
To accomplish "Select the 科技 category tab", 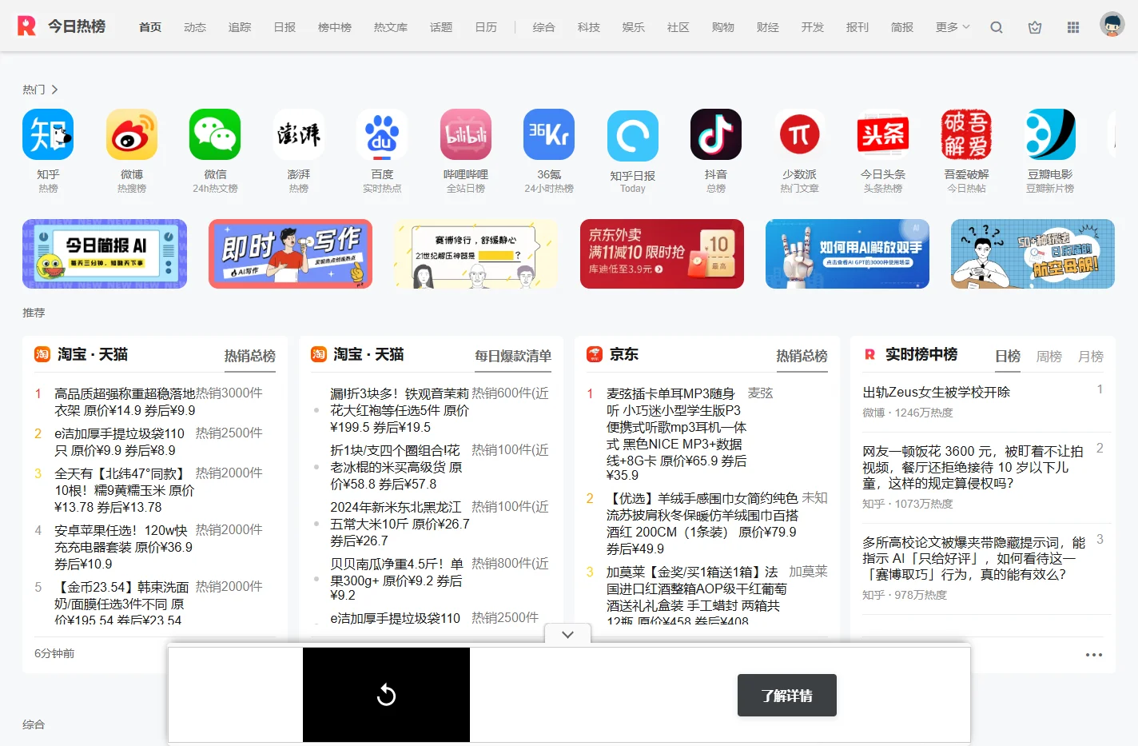I will coord(589,27).
